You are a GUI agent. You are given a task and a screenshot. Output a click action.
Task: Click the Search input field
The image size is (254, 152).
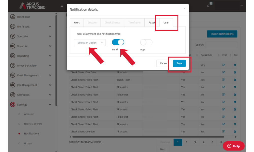(x=221, y=45)
